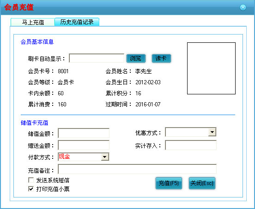Click the 赠送金额 input field
The image size is (255, 209).
(x=84, y=145)
